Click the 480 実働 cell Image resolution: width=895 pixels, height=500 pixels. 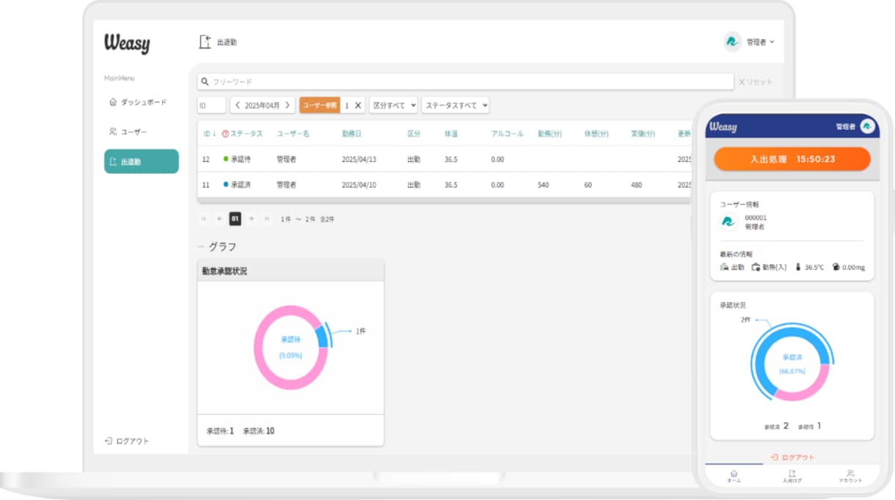(636, 185)
